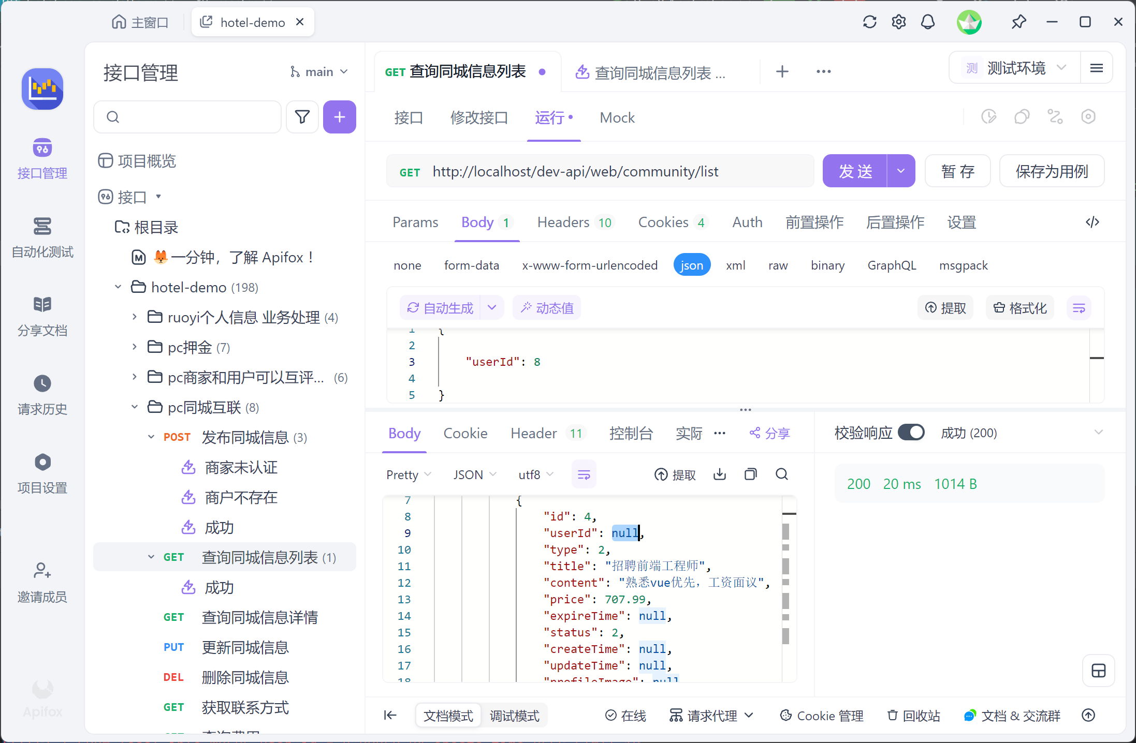This screenshot has height=743, width=1136.
Task: Open notifications bell icon
Action: 927,22
